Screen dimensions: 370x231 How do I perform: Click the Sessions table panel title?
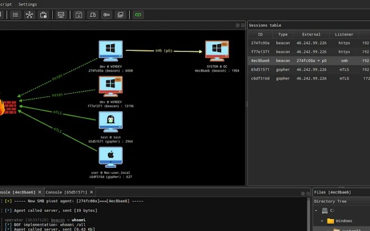tap(265, 25)
